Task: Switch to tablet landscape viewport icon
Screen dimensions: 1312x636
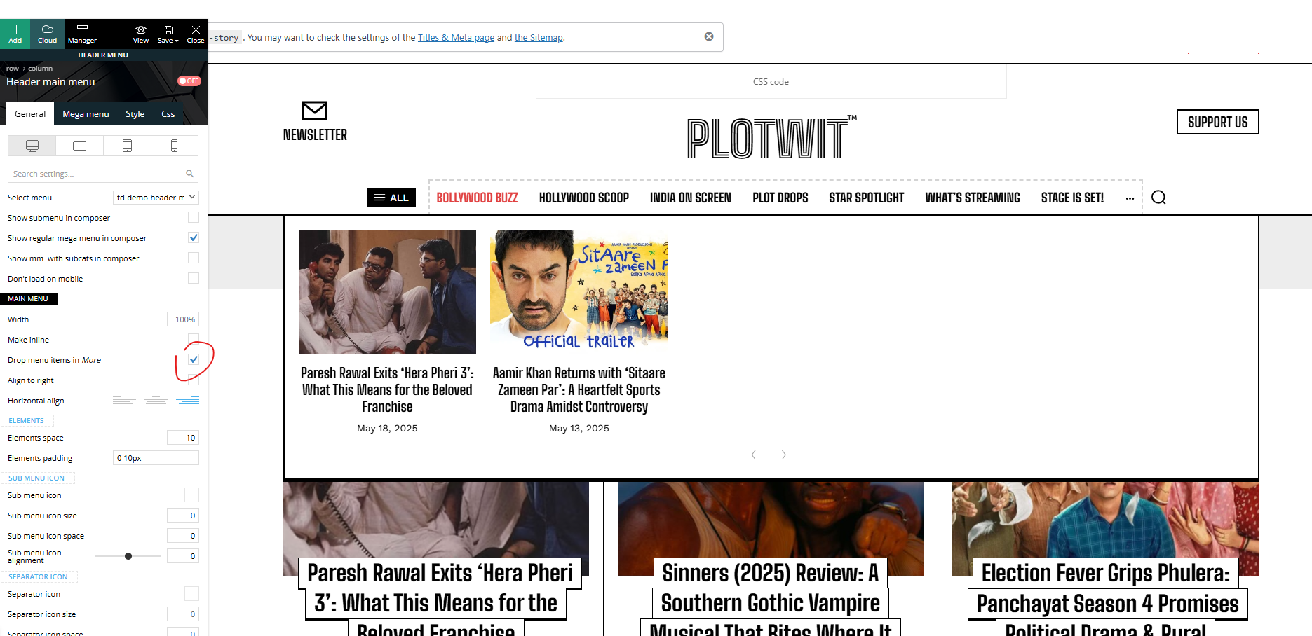Action: click(80, 146)
